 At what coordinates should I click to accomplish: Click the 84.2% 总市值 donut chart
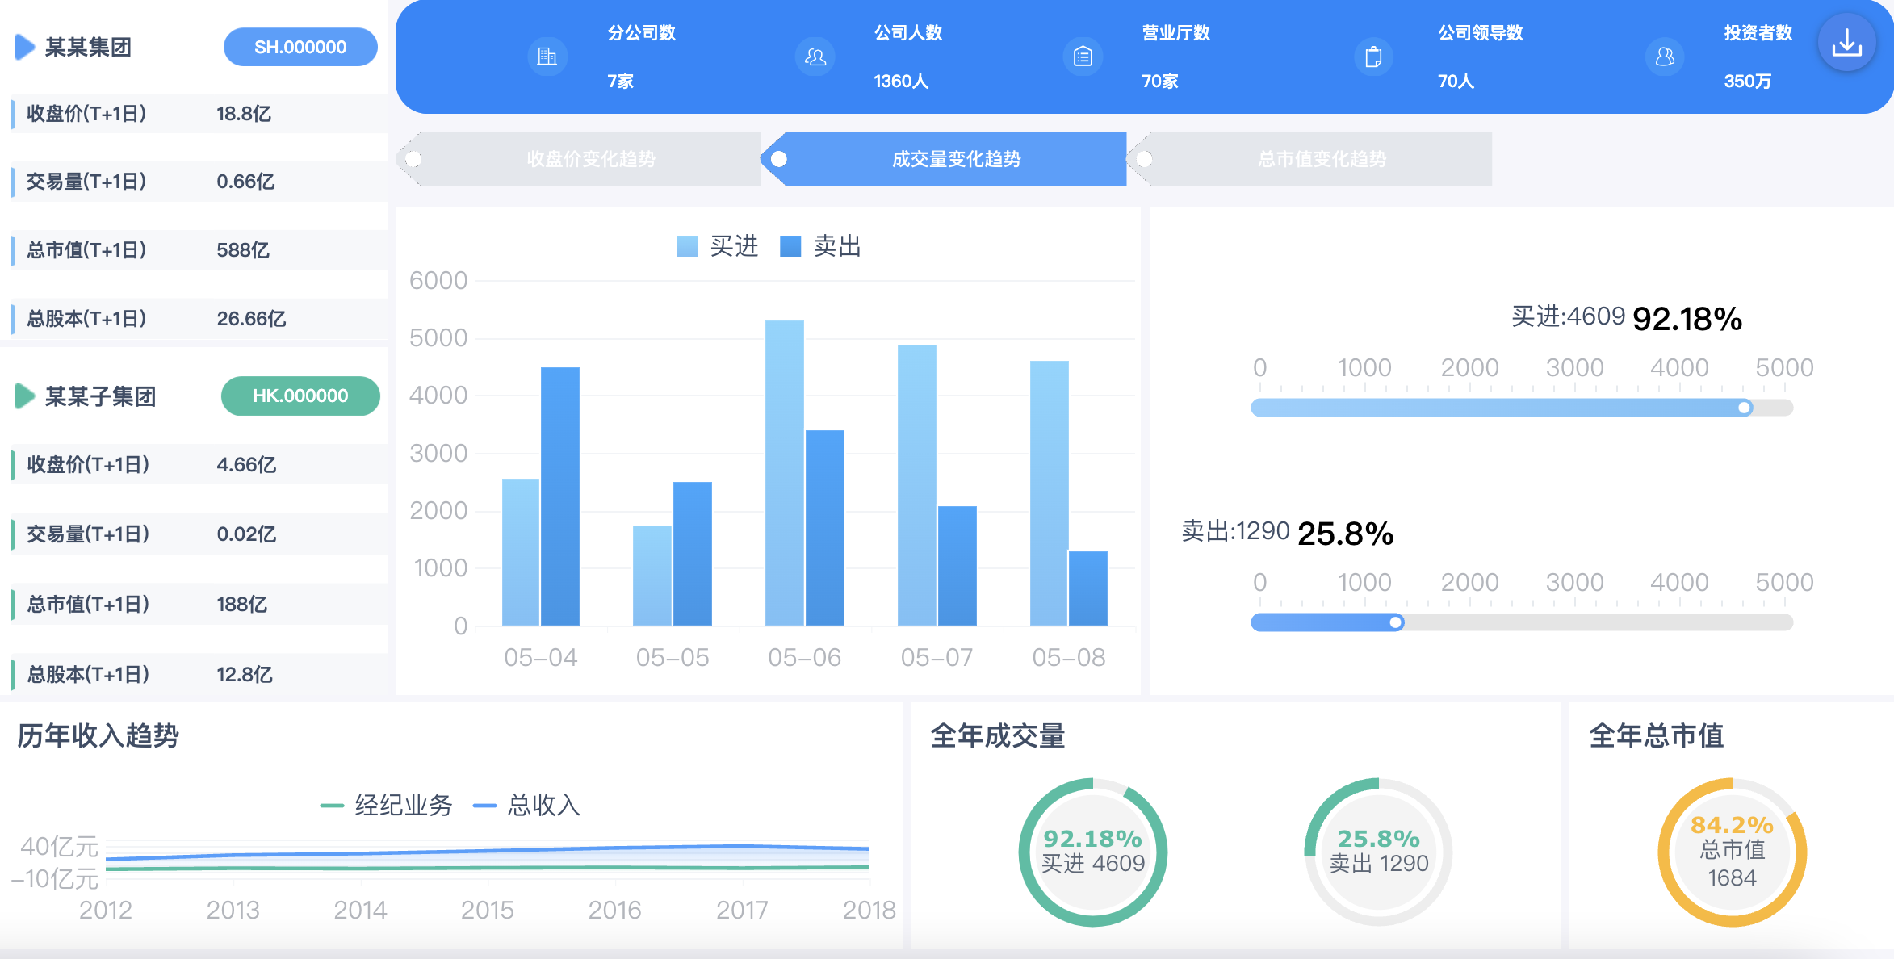click(x=1733, y=852)
